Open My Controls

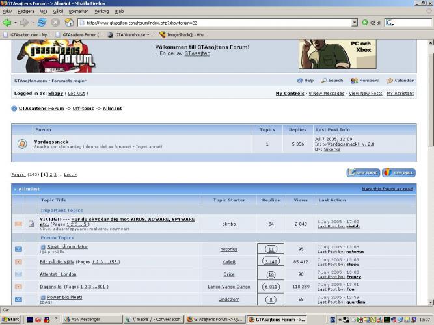[290, 94]
